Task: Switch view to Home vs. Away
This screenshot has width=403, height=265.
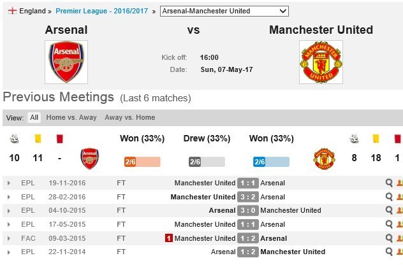Action: coord(71,118)
